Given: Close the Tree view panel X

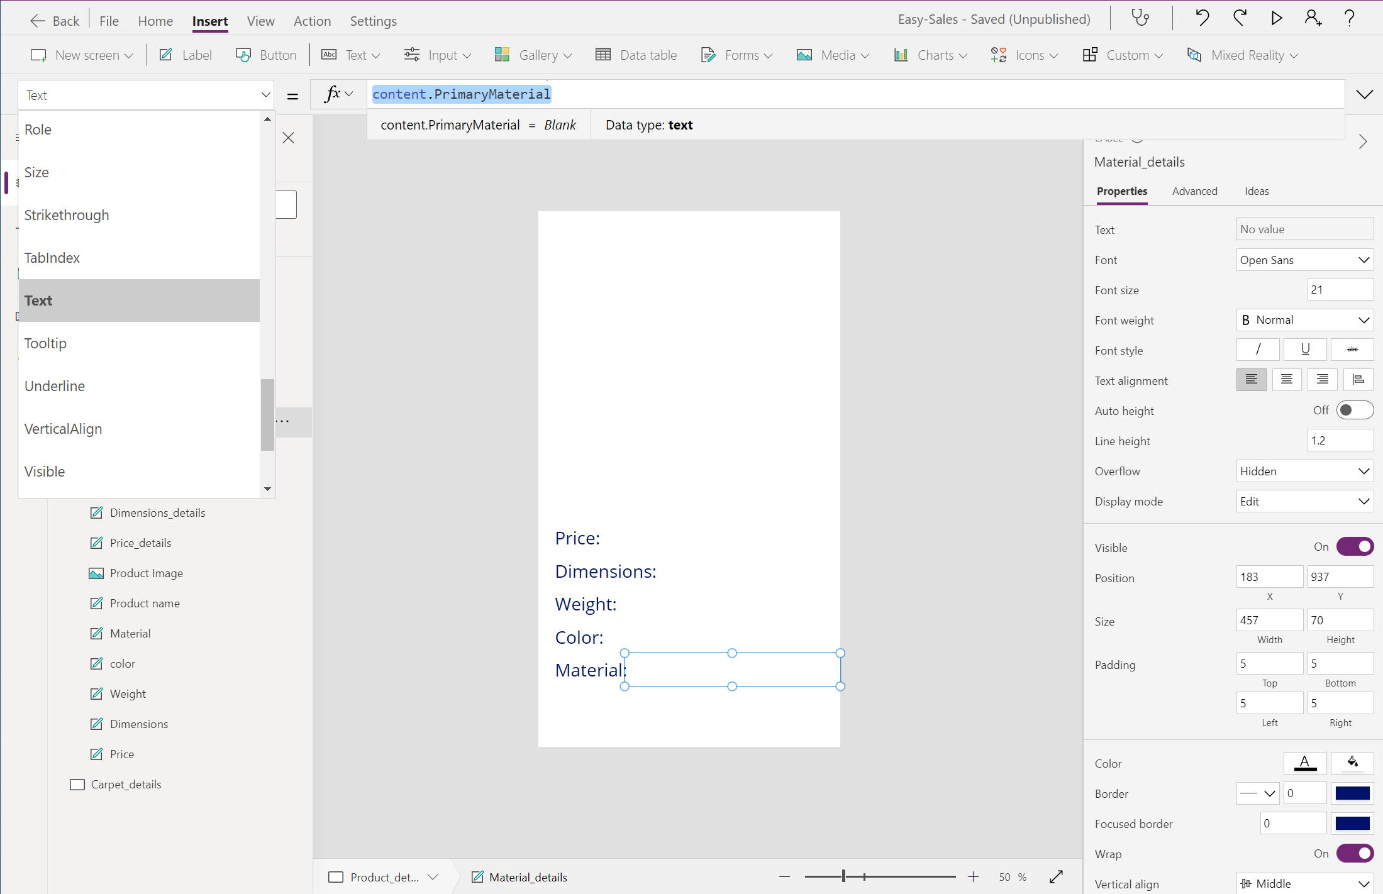Looking at the screenshot, I should [x=289, y=138].
